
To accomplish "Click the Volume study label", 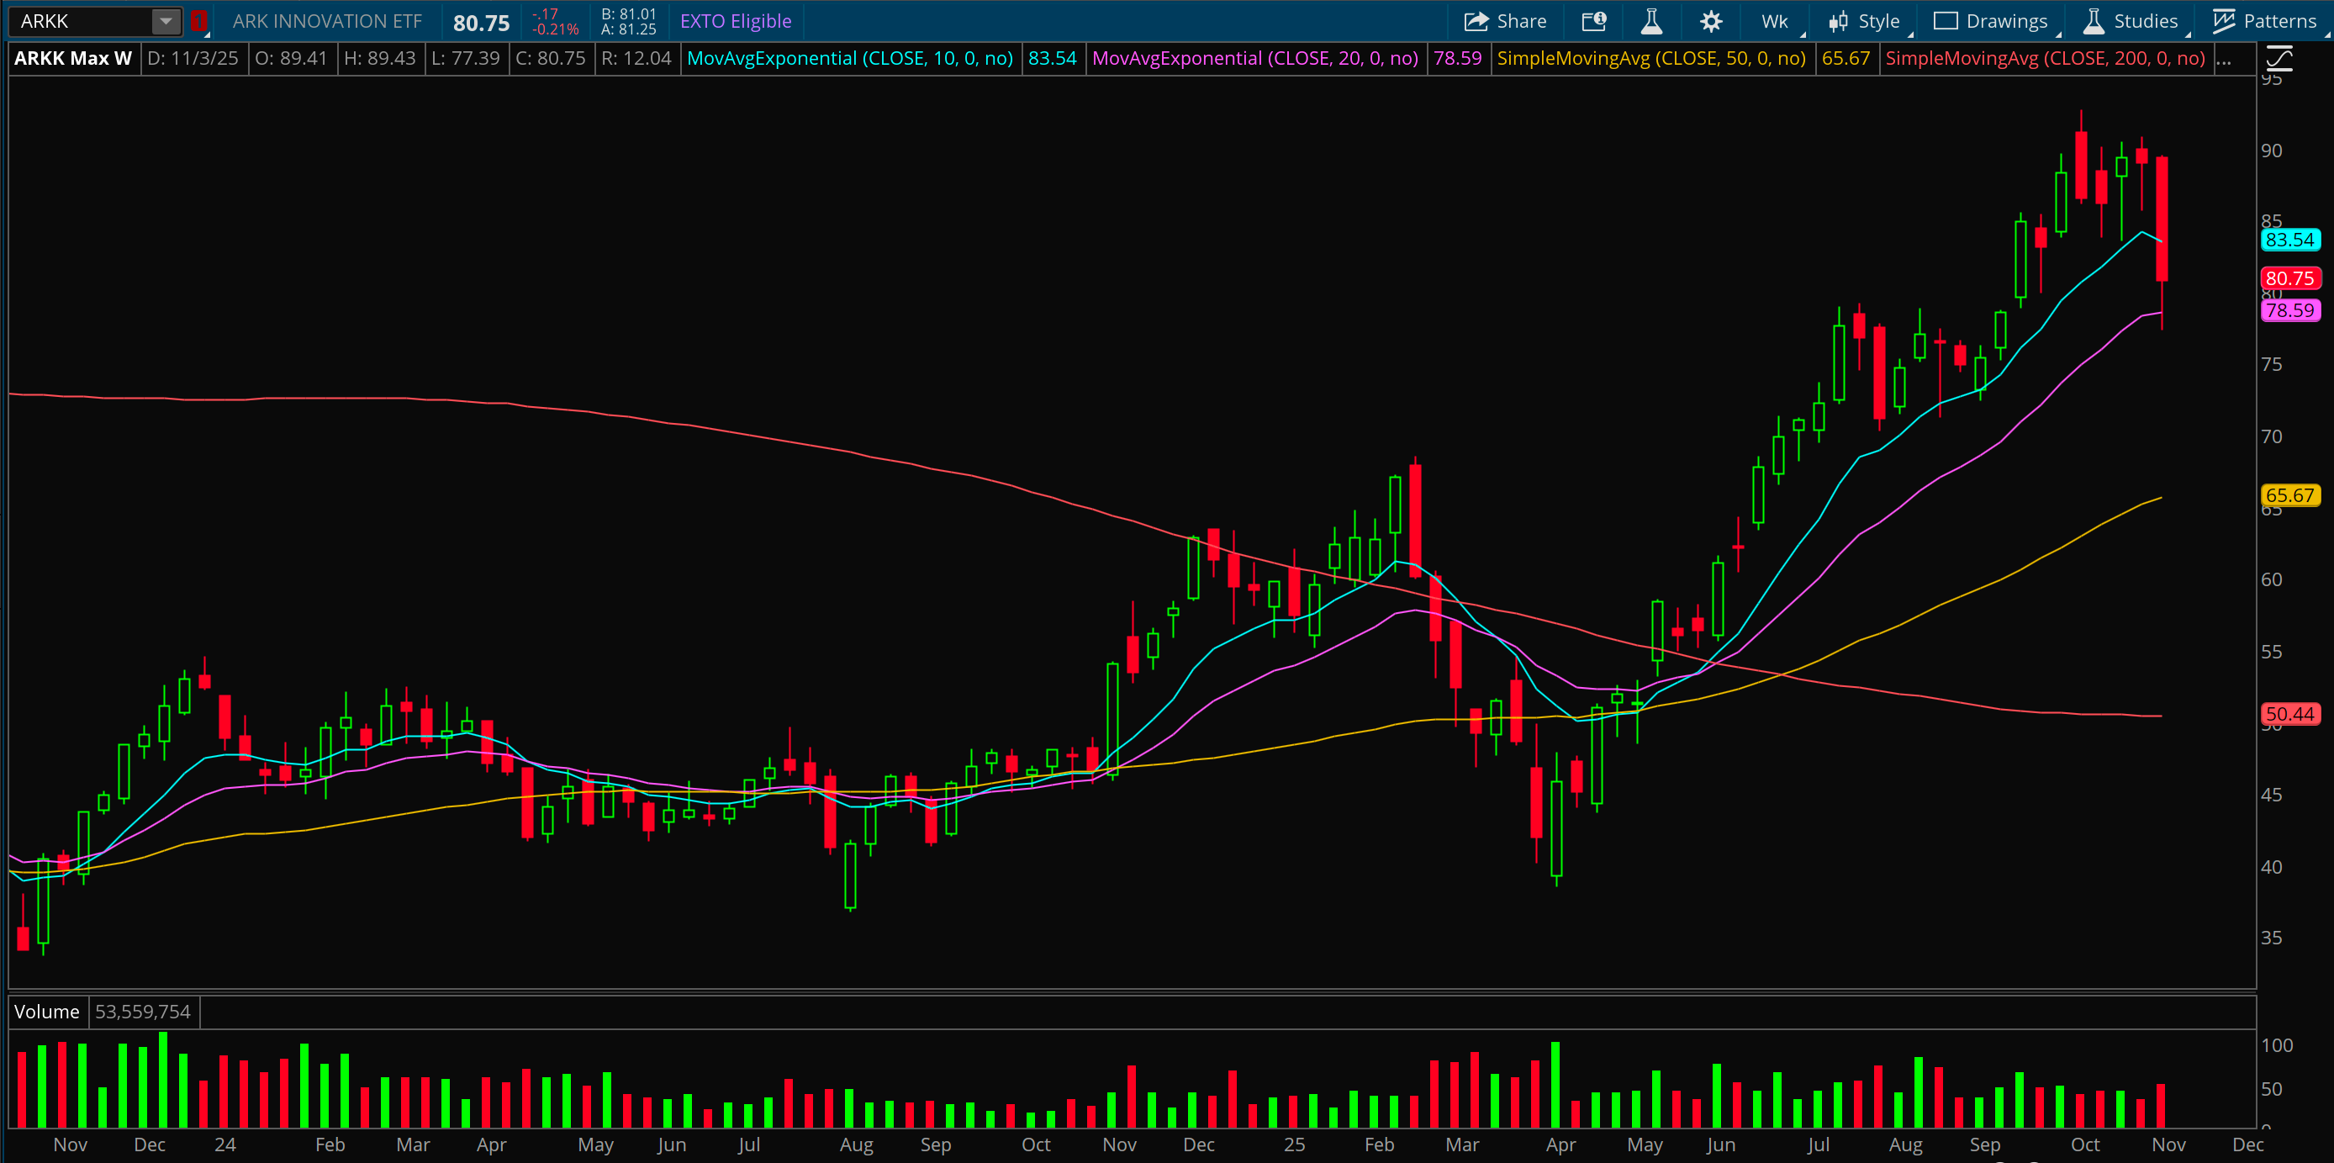I will tap(47, 1012).
